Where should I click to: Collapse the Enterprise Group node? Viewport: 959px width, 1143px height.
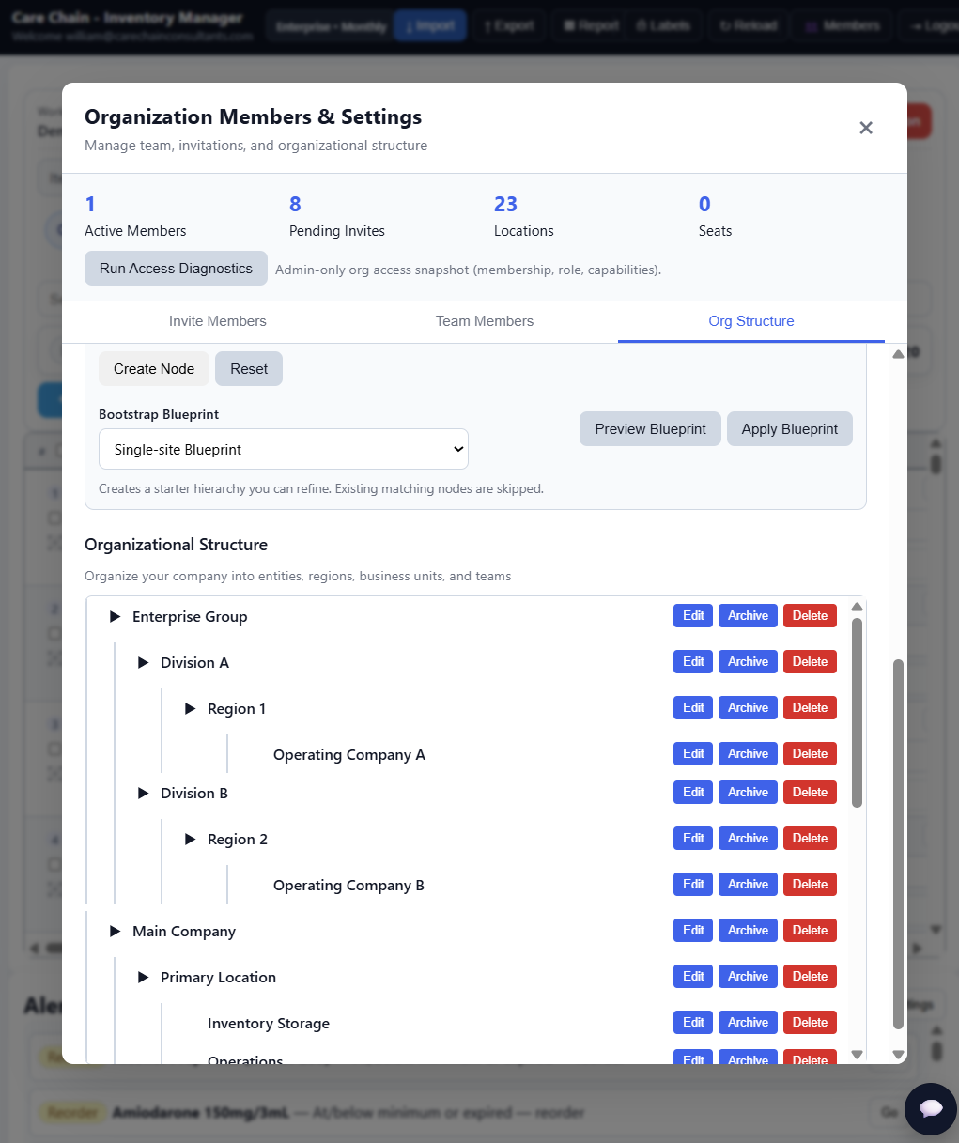116,617
